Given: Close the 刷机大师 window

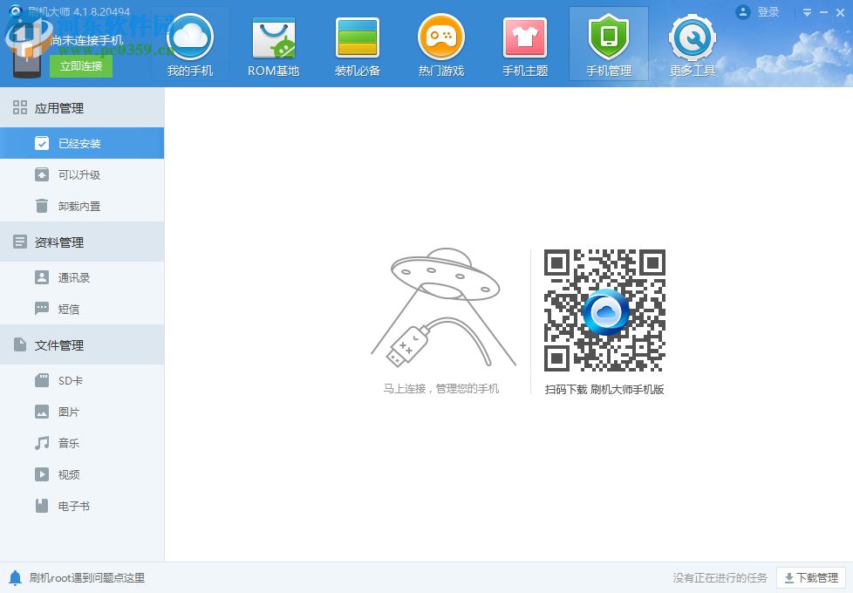Looking at the screenshot, I should [840, 12].
